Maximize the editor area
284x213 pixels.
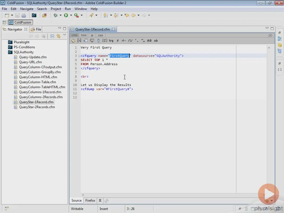pos(272,29)
